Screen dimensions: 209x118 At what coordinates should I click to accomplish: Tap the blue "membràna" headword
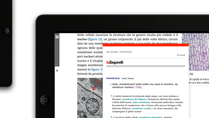[113, 78]
